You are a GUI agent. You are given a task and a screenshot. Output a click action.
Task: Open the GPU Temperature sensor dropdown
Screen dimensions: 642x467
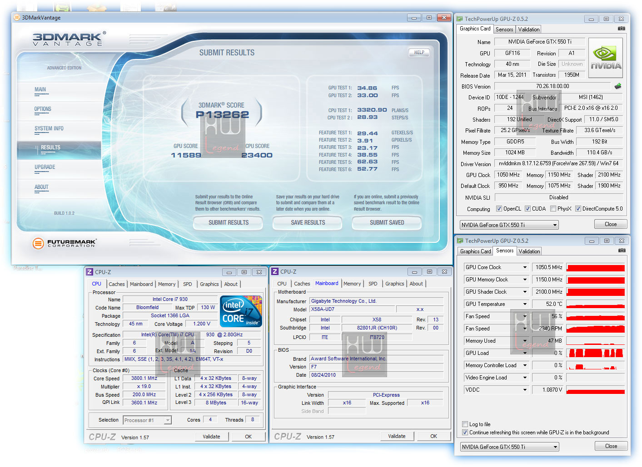click(x=525, y=304)
